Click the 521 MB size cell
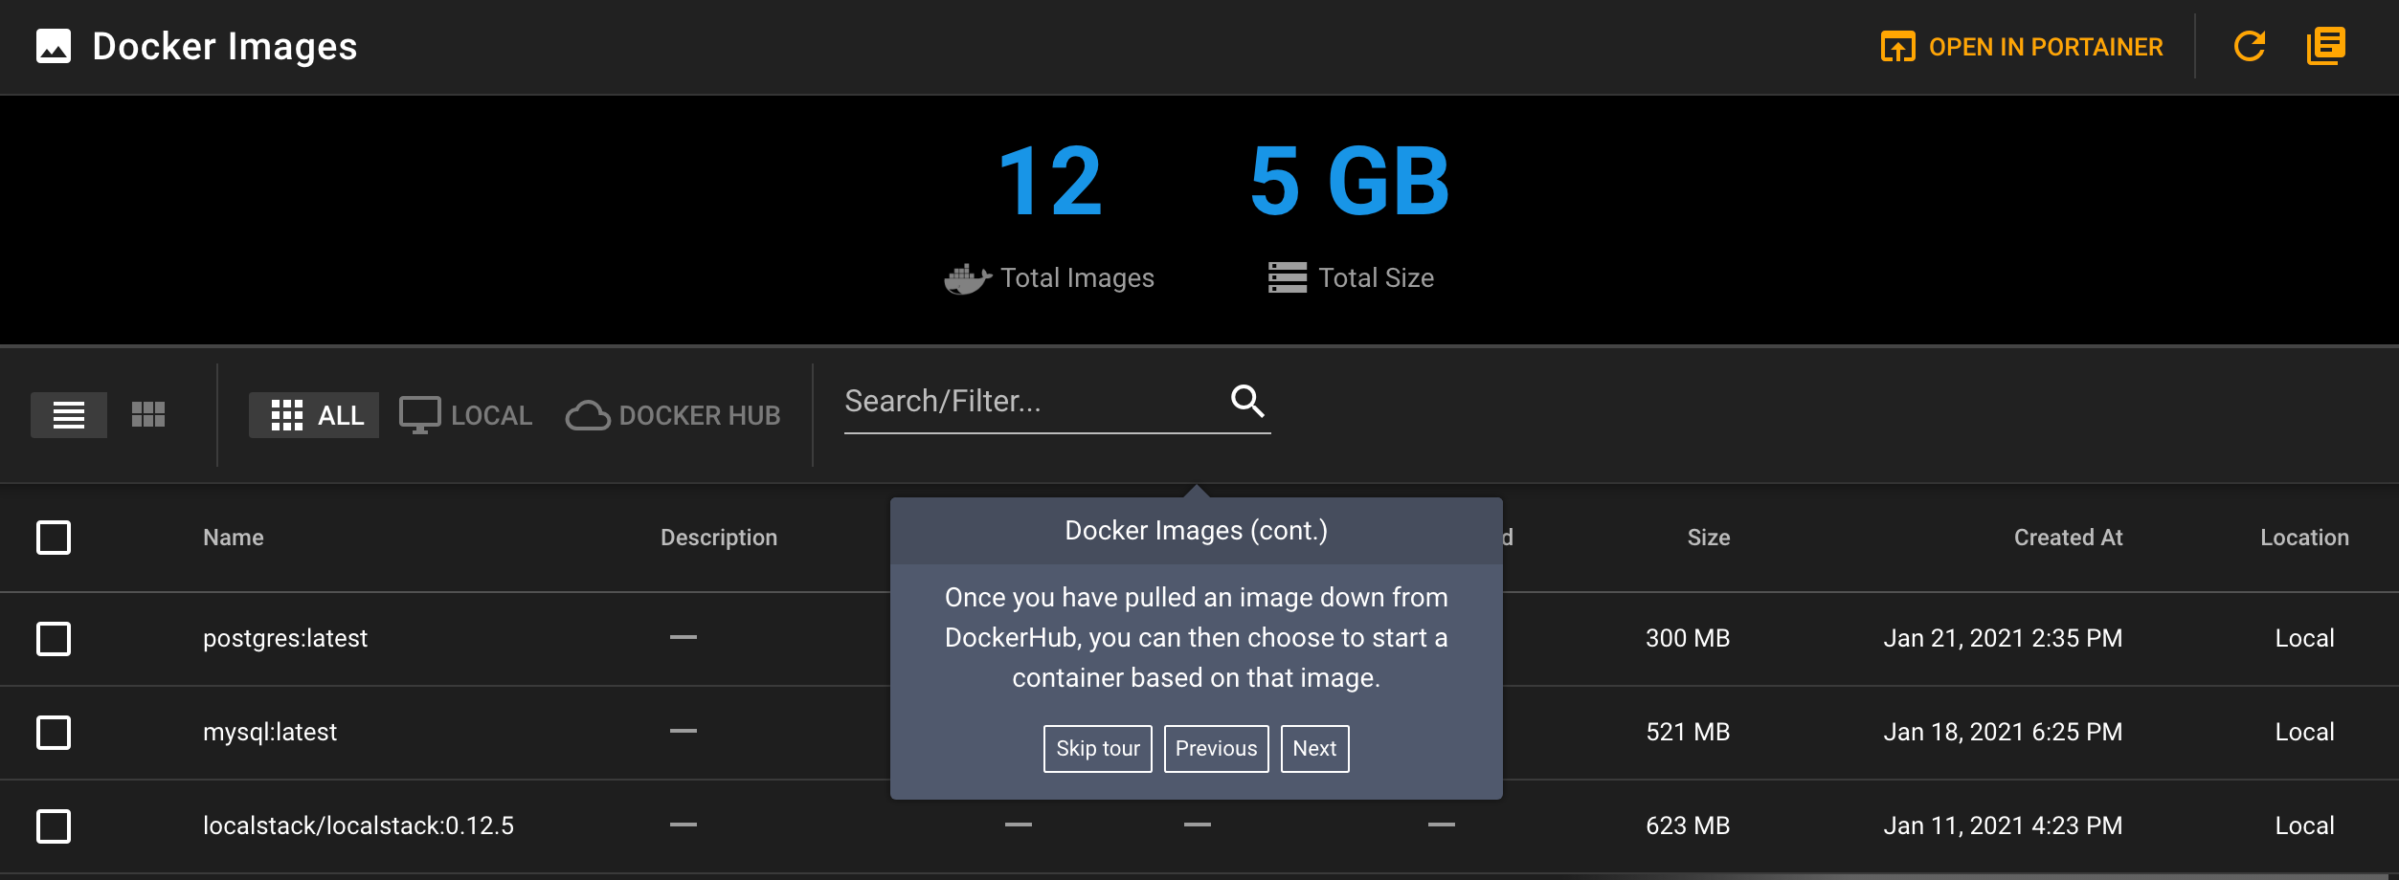 1688,732
